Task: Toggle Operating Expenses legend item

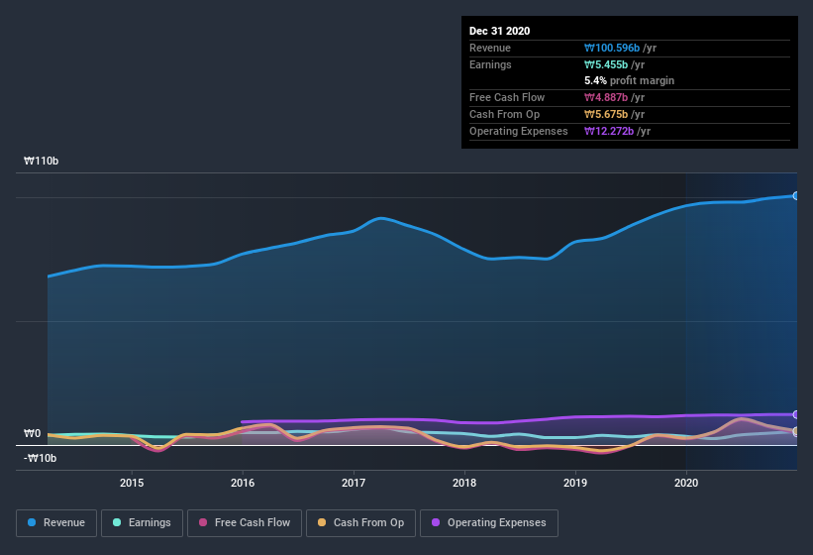Action: click(x=488, y=522)
